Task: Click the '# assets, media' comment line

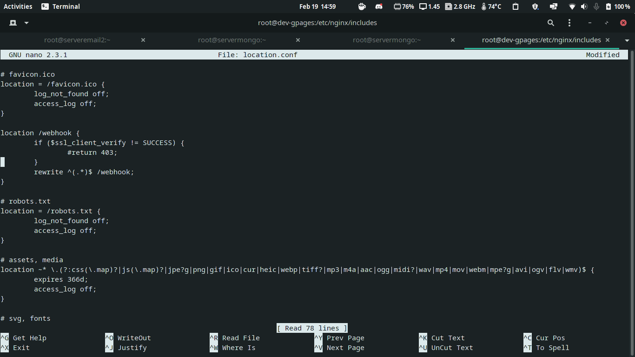Action: pyautogui.click(x=32, y=260)
